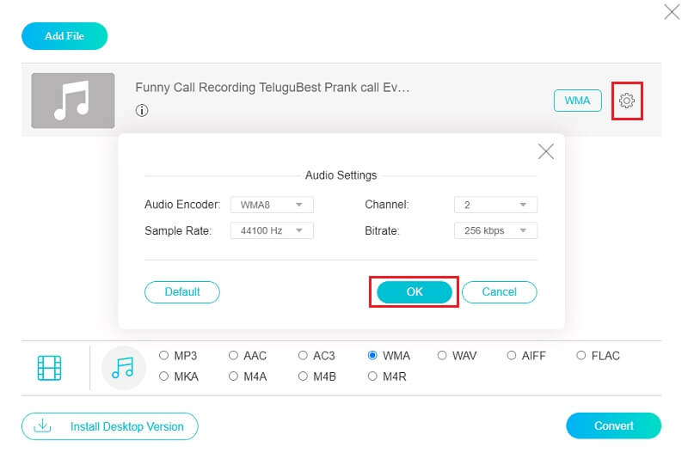The width and height of the screenshot is (688, 459).
Task: Expand the Channel dropdown
Action: [x=495, y=205]
